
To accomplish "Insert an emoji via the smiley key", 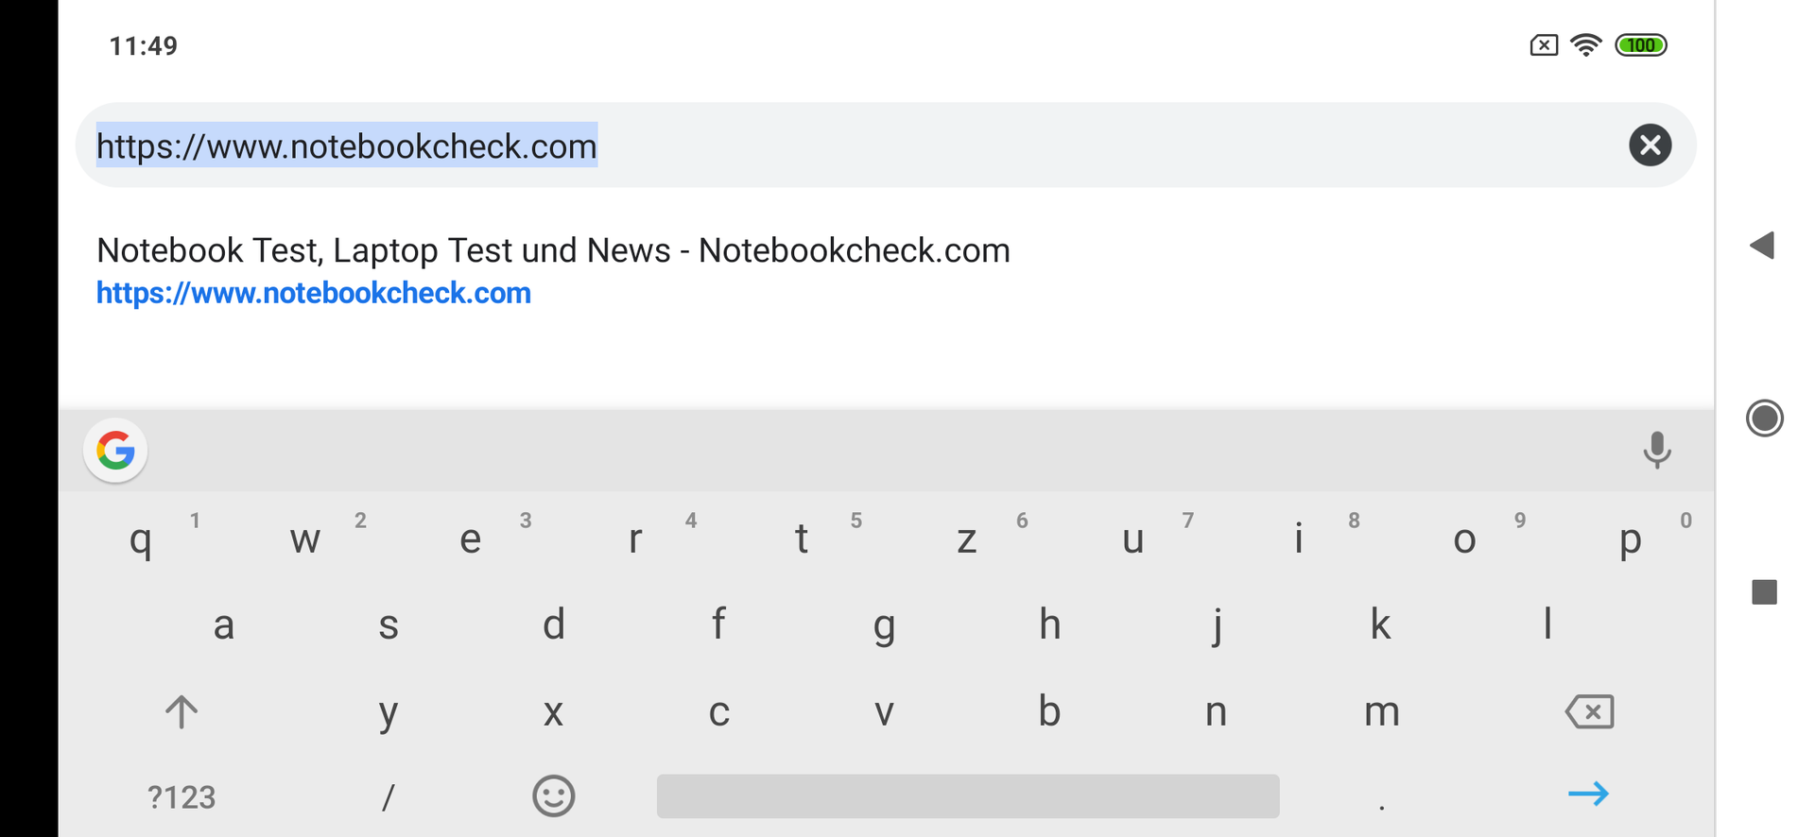I will pos(553,796).
